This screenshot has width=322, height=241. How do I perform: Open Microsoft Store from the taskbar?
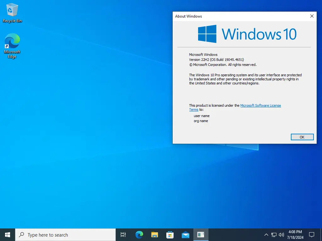pyautogui.click(x=170, y=235)
